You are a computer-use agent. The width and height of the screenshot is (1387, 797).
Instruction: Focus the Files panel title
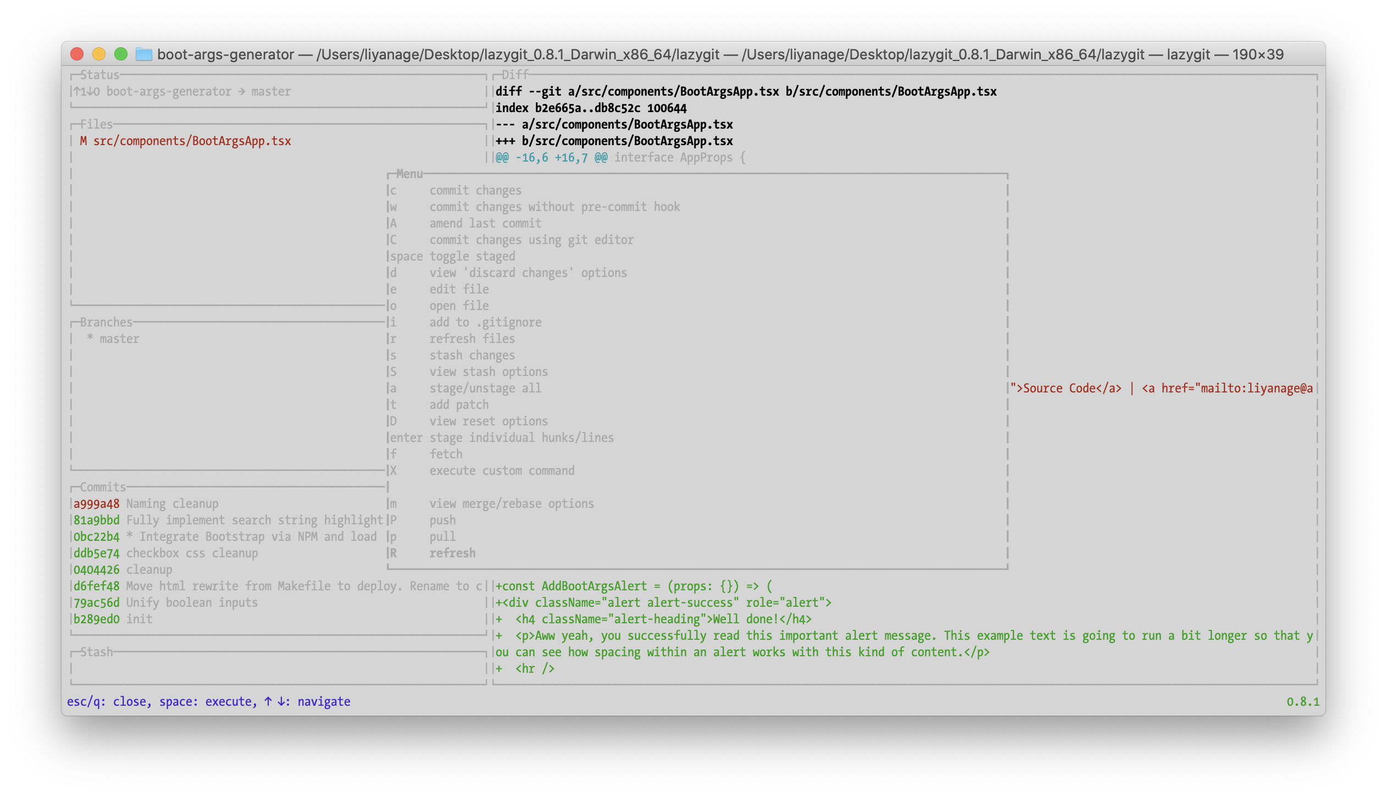[96, 124]
